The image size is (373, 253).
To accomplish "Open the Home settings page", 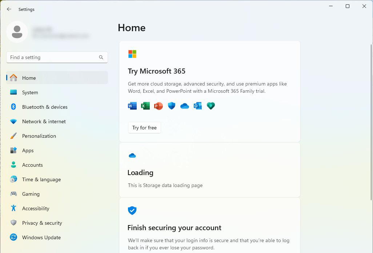I will point(57,78).
